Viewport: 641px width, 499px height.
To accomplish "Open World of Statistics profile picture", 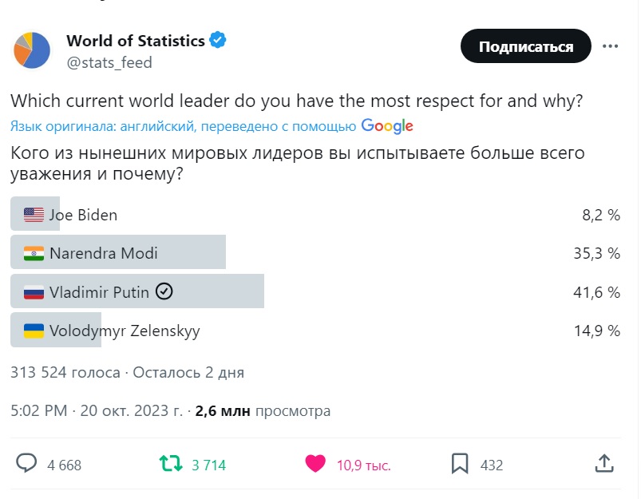I will (32, 50).
